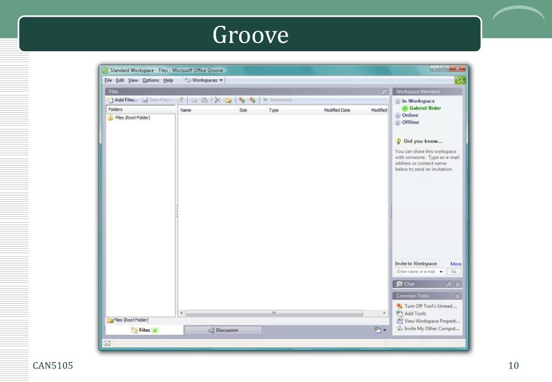Click the Enter name or e-mail field

coord(417,272)
